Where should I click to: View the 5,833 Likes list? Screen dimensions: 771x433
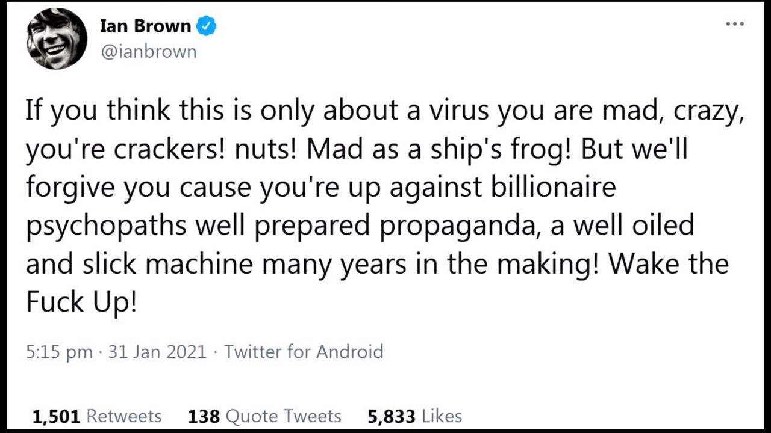[414, 416]
